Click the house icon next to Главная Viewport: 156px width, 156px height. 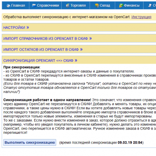[9, 5]
